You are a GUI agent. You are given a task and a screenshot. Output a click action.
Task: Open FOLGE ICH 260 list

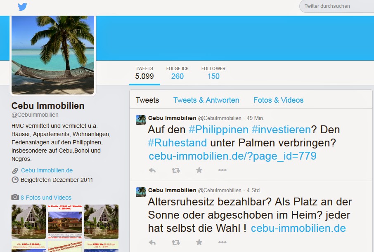pos(177,73)
